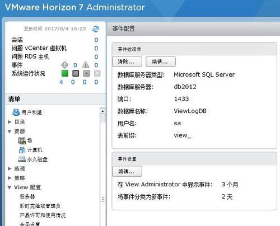Click the Microsoft SQL Server value

pyautogui.click(x=204, y=74)
